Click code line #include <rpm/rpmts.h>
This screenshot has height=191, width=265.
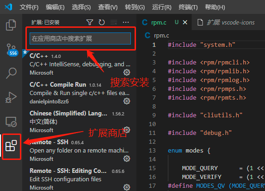(207, 98)
